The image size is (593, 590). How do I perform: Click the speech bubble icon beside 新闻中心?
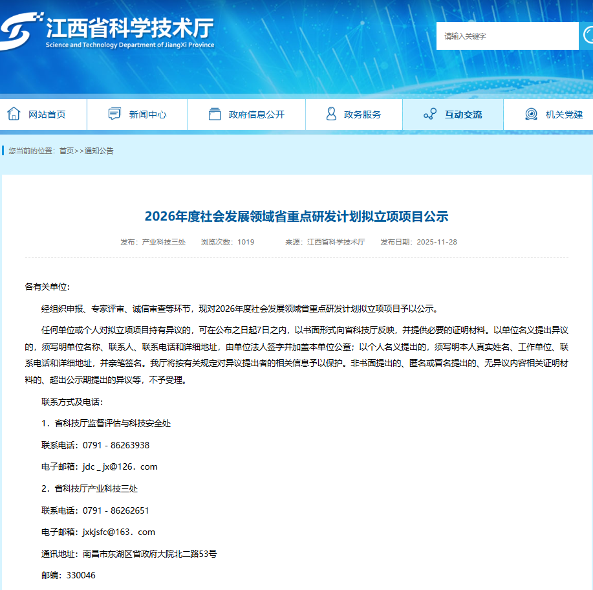point(114,114)
